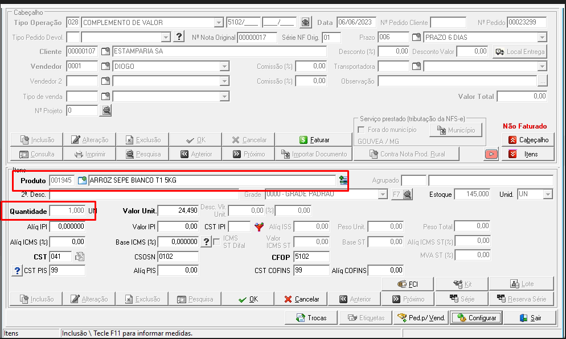Viewport: 566px width, 339px height.
Task: Click the Lote button
Action: 521,284
